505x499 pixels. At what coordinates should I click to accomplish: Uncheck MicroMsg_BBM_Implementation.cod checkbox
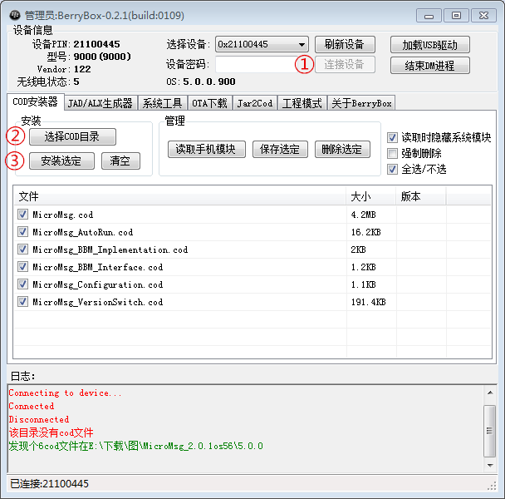click(x=22, y=249)
